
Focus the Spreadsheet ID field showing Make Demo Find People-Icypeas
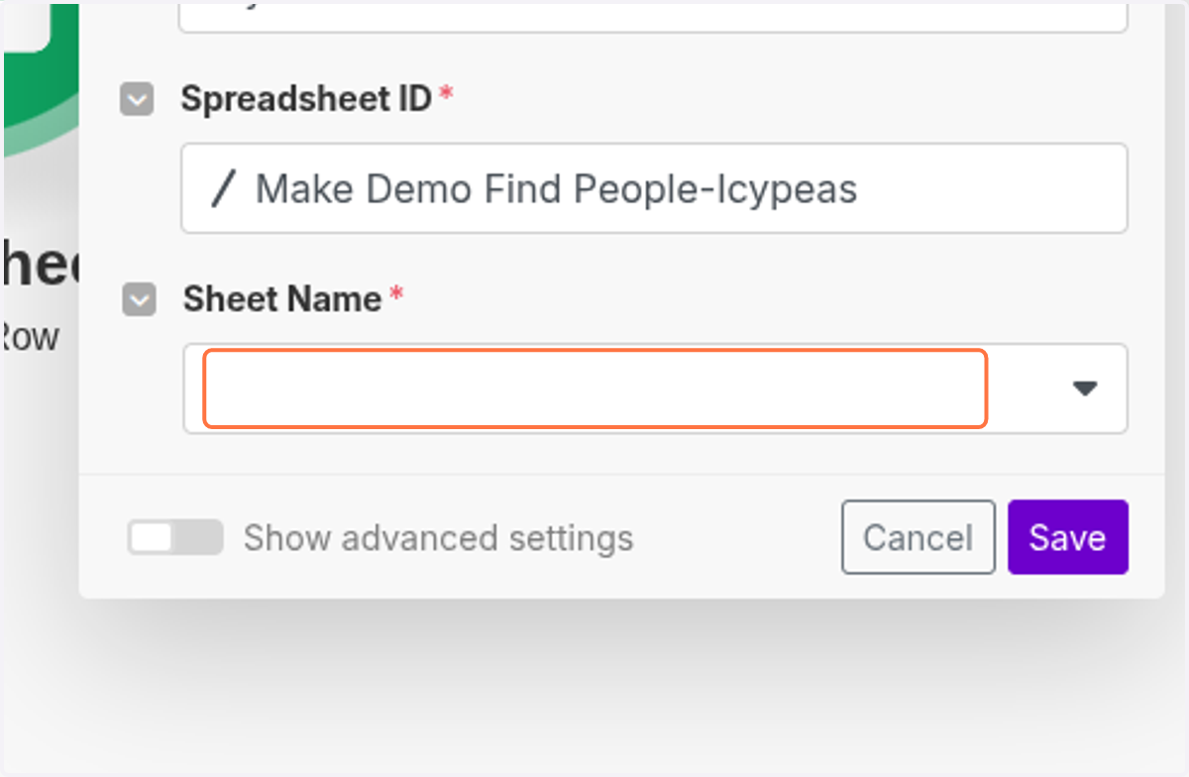coord(654,188)
